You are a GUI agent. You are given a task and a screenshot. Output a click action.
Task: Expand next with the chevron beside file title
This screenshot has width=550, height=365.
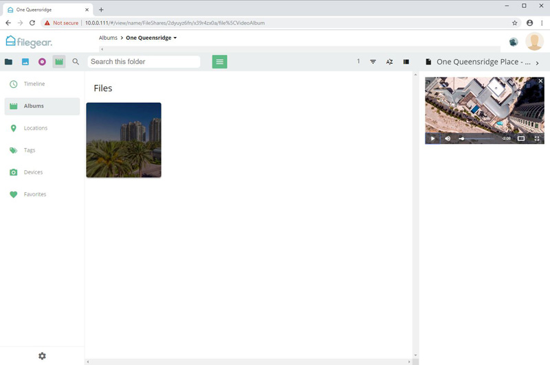point(537,63)
